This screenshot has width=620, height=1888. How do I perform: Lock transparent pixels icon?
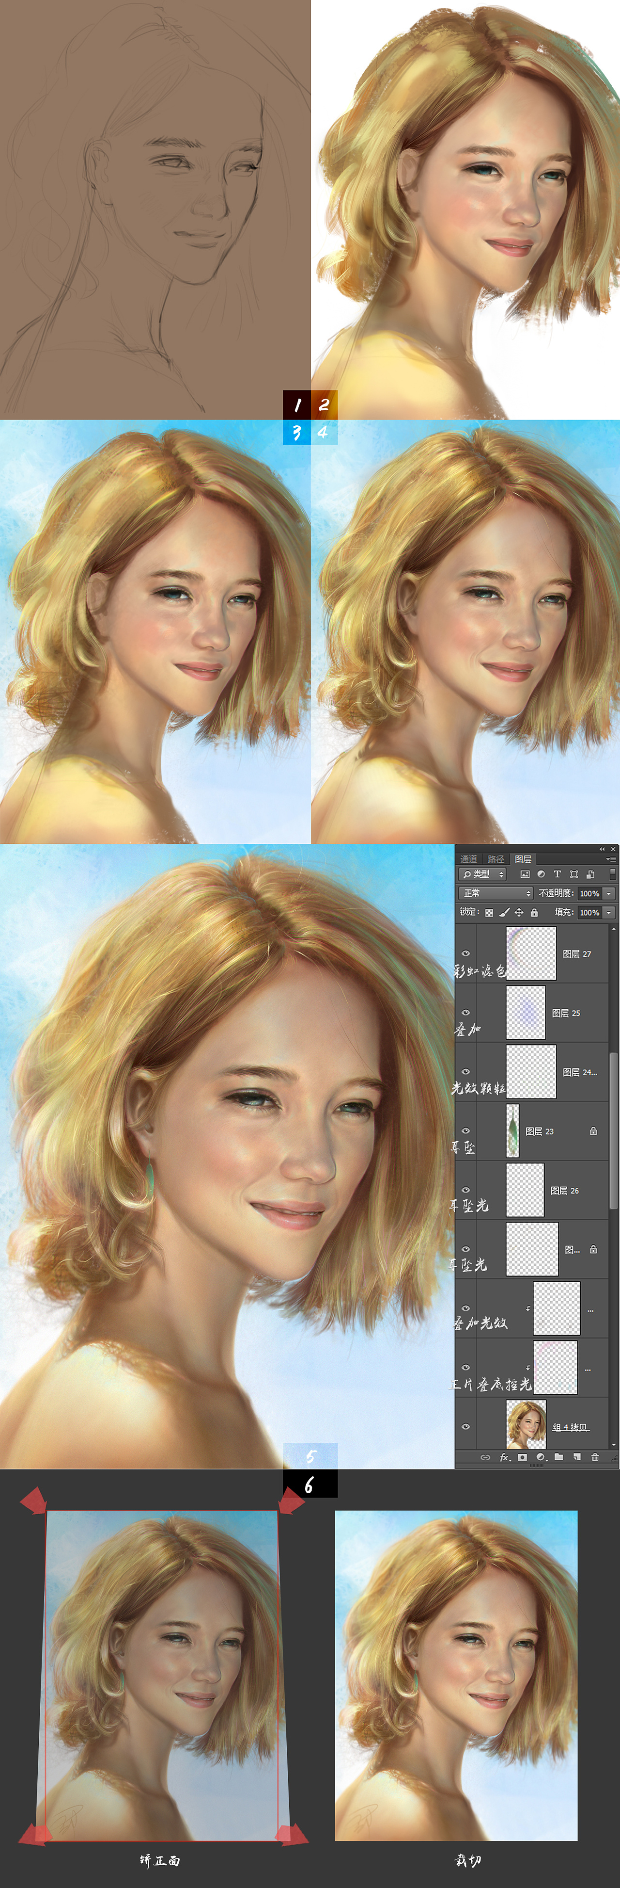point(489,913)
